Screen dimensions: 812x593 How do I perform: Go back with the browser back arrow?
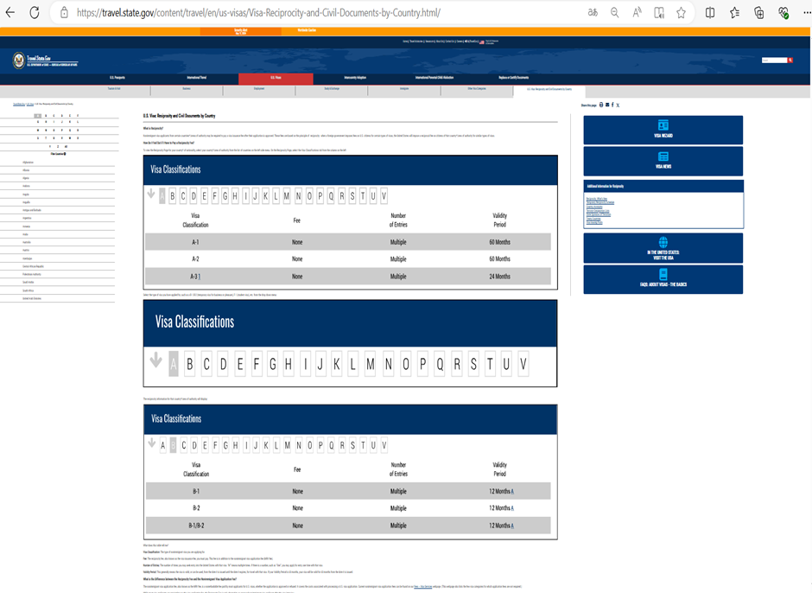click(x=10, y=12)
